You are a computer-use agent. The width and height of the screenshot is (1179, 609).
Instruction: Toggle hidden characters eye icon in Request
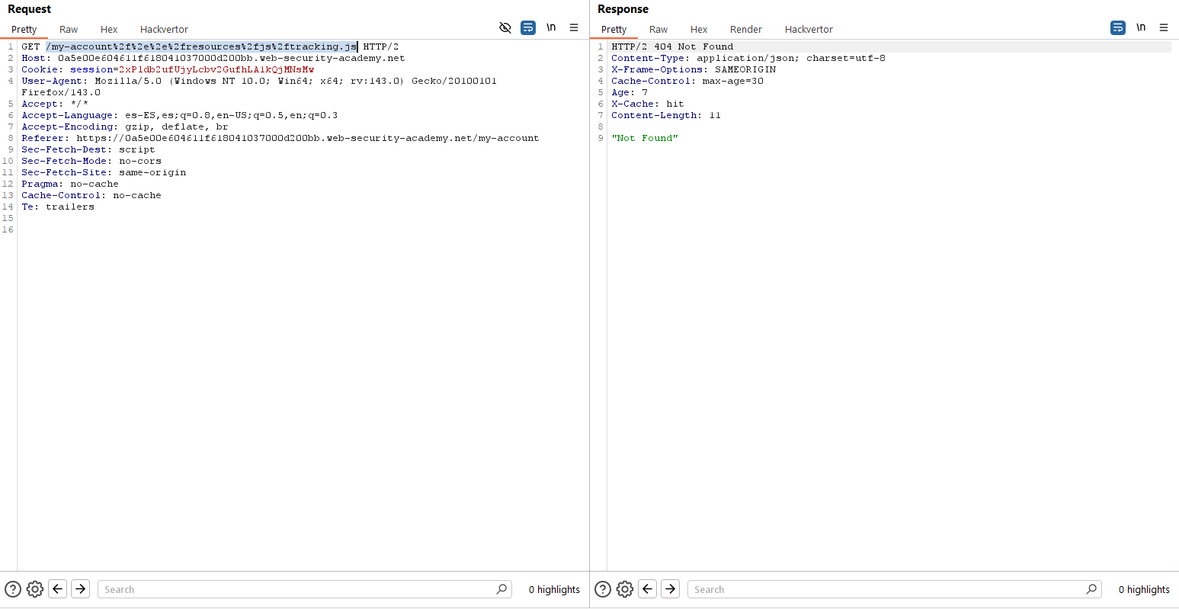coord(505,28)
